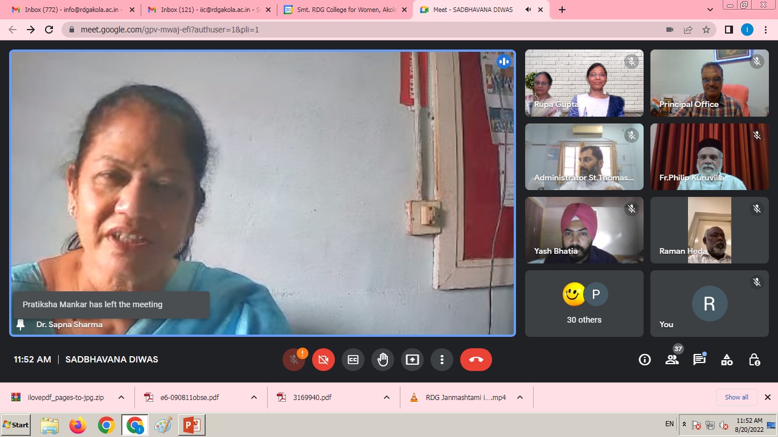Click the red Leave call button
Screen dimensions: 778x437
pos(476,360)
